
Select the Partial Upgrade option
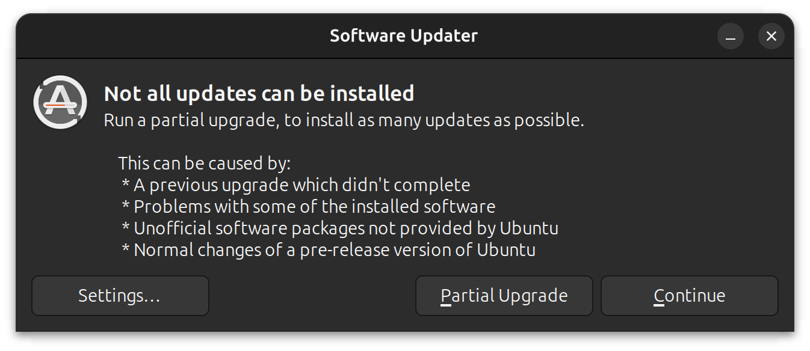click(x=504, y=295)
